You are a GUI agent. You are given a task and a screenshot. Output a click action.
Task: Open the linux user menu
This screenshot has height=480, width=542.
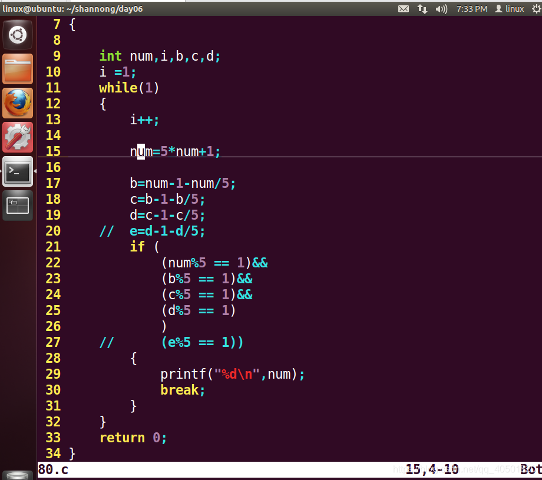pyautogui.click(x=510, y=9)
